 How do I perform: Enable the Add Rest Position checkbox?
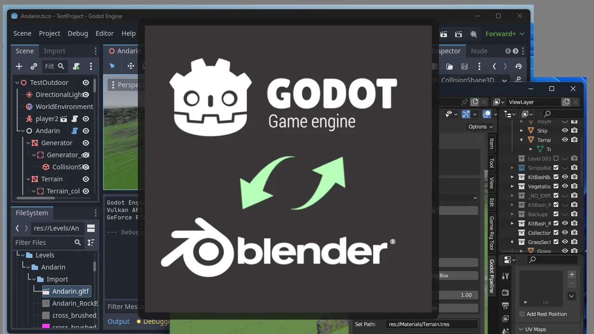click(x=522, y=314)
